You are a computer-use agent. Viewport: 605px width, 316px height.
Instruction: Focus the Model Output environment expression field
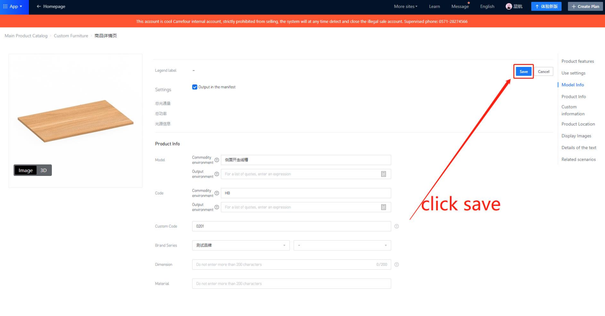pos(306,174)
